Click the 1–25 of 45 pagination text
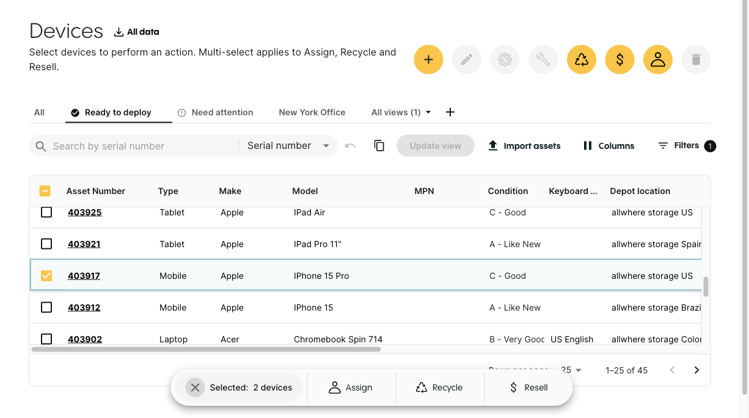This screenshot has width=749, height=418. (x=627, y=370)
